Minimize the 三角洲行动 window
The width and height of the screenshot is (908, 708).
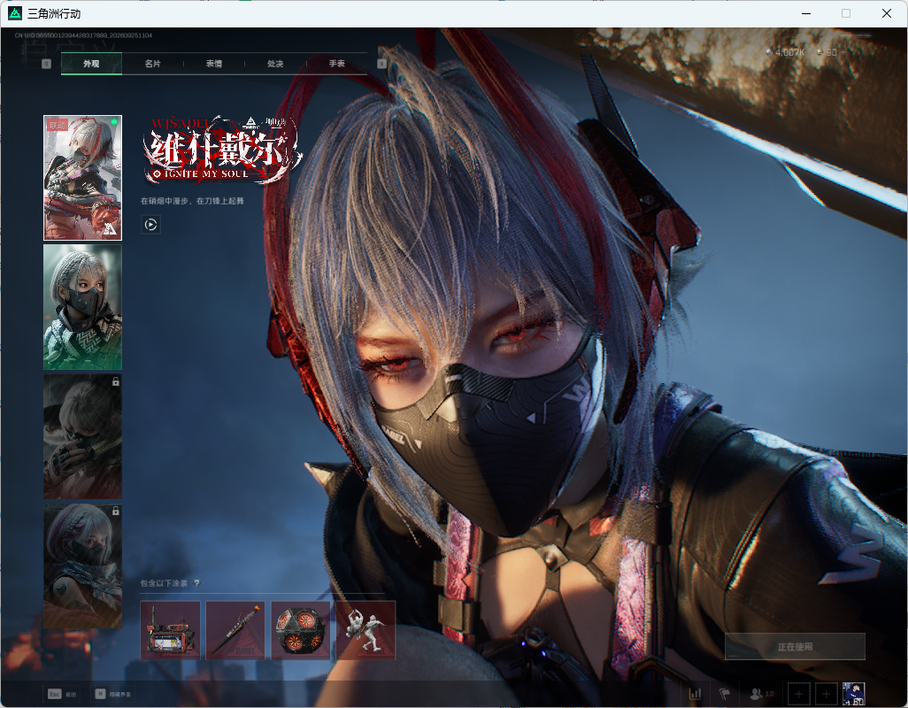(806, 13)
